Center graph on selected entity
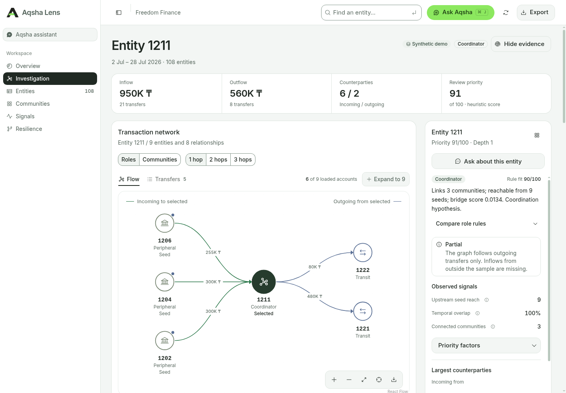566x393 pixels. point(379,380)
